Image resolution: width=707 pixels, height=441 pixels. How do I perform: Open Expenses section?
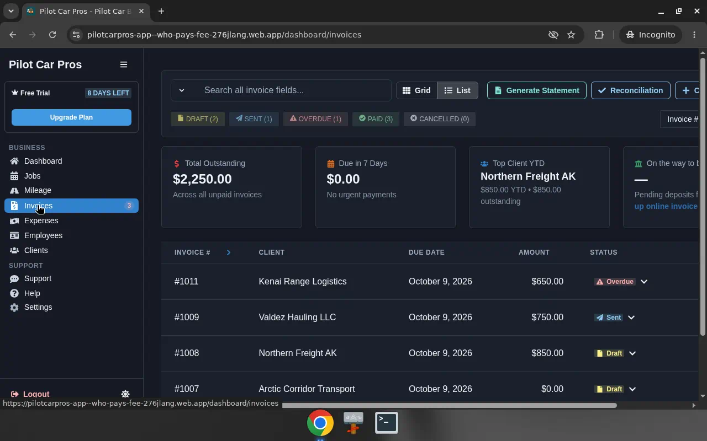point(71,220)
